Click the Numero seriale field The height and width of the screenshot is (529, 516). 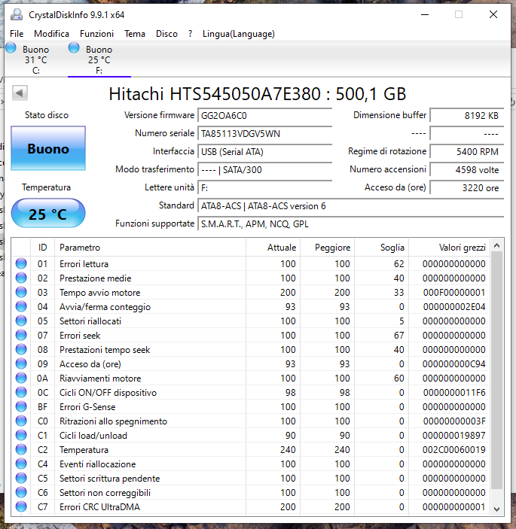point(265,134)
